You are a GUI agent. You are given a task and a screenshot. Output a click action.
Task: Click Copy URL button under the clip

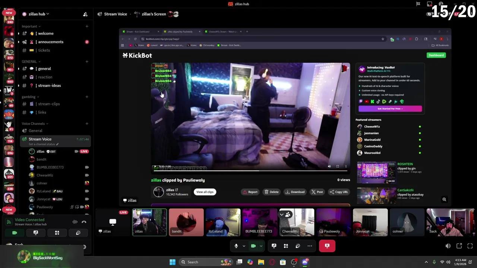coord(339,192)
